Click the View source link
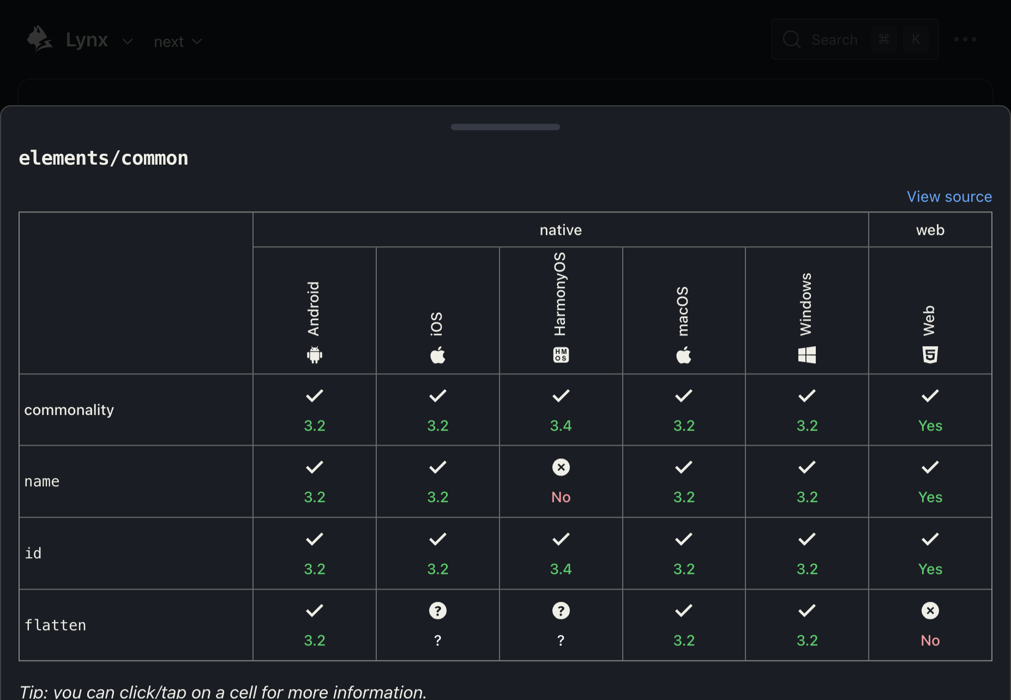Screen dimensions: 1011x700 (949, 196)
